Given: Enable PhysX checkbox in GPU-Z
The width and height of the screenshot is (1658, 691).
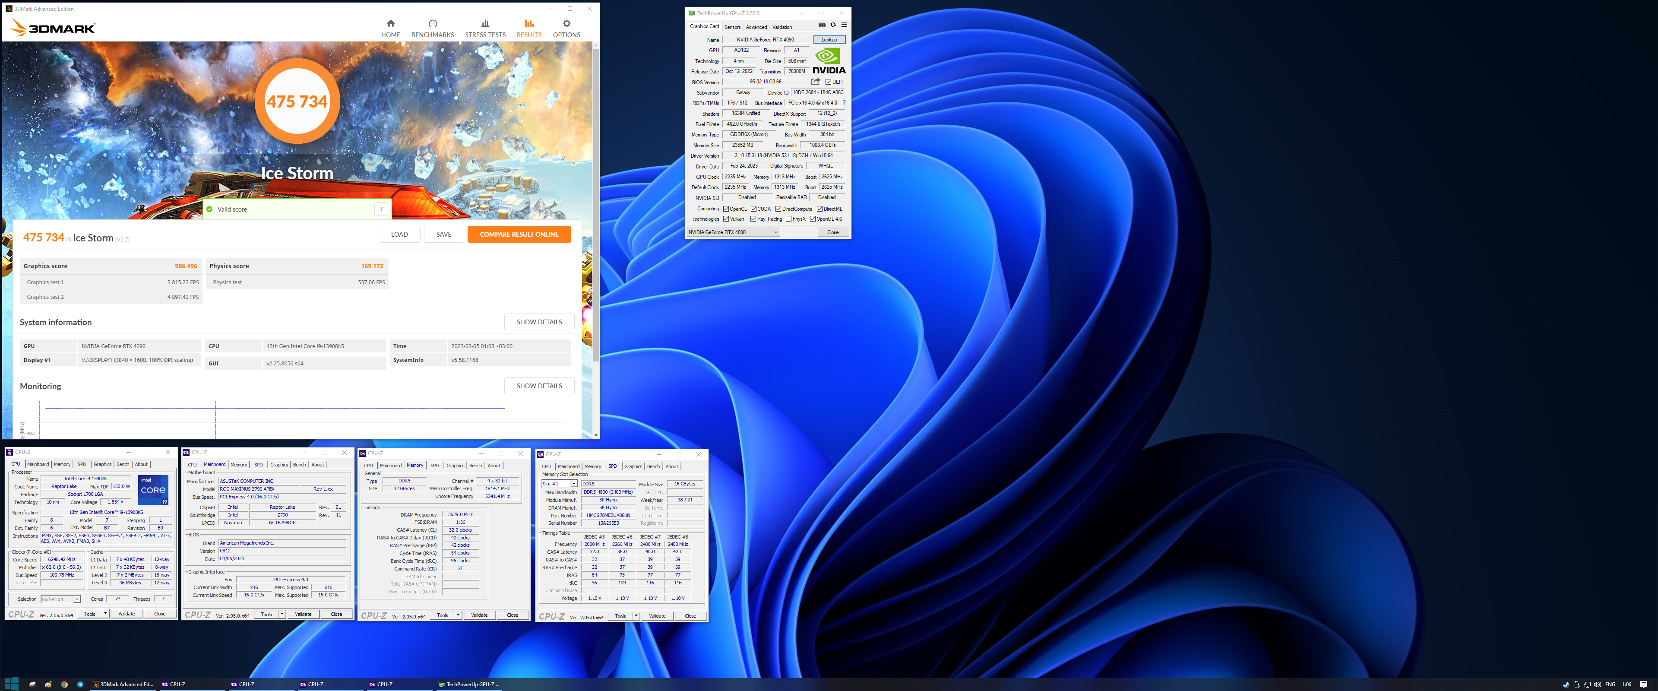Looking at the screenshot, I should (x=788, y=219).
